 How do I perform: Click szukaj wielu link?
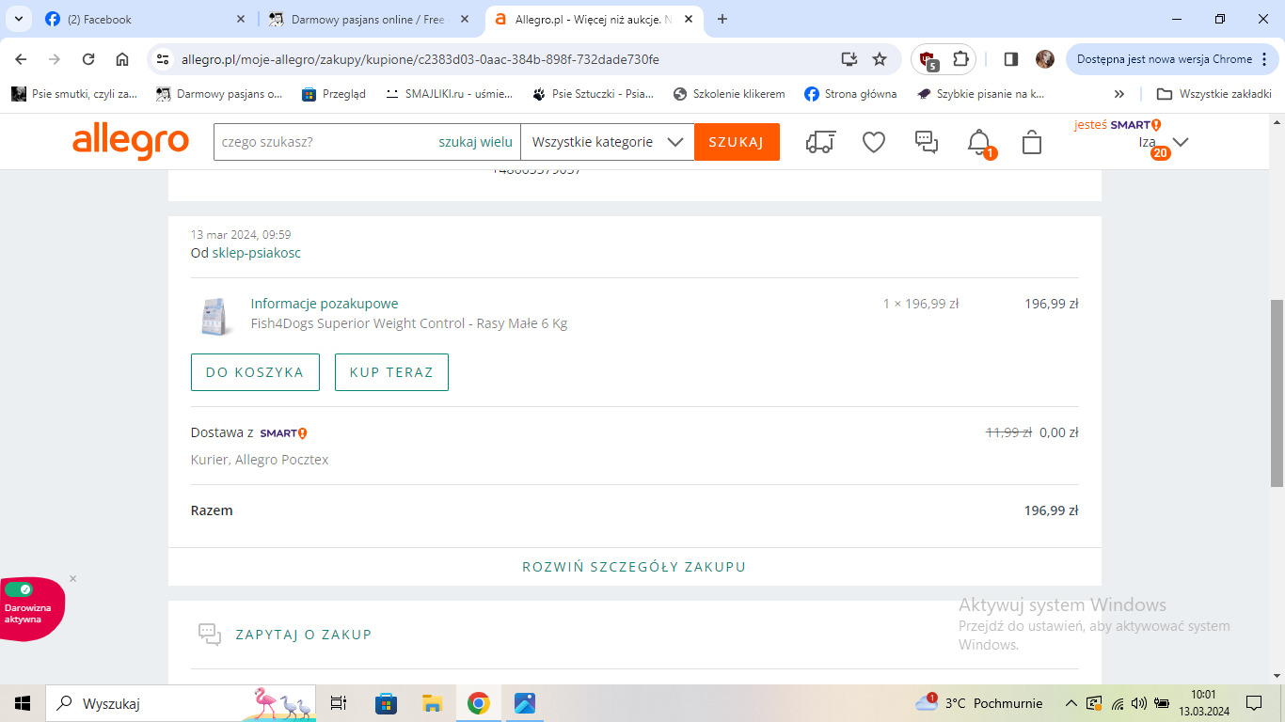click(475, 142)
